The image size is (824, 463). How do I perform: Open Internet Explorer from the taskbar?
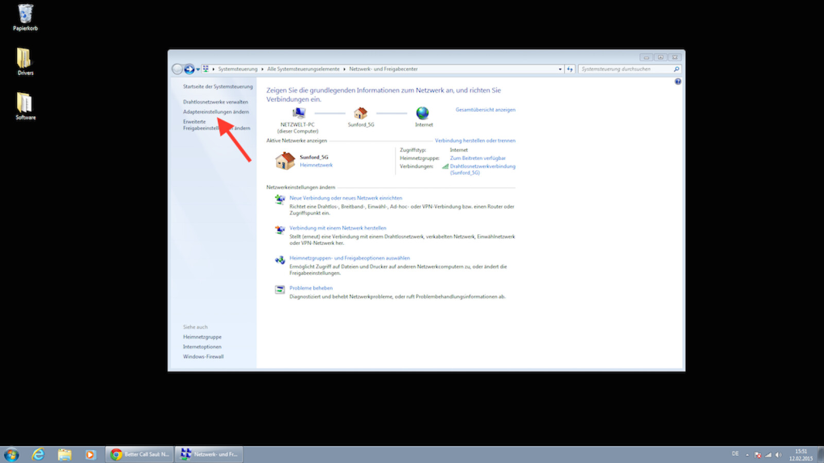pyautogui.click(x=38, y=454)
